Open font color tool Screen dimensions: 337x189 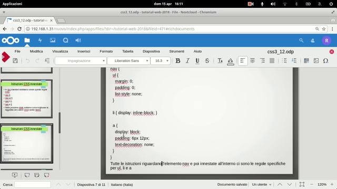(x=220, y=61)
